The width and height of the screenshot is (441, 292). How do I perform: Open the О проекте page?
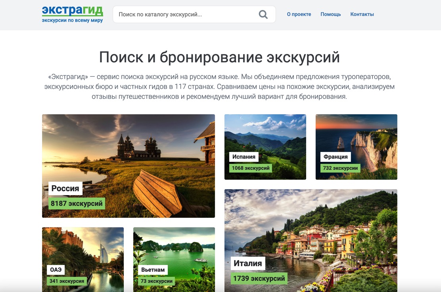click(x=299, y=14)
